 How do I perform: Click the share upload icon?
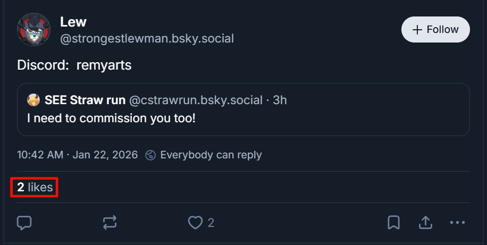(x=426, y=223)
